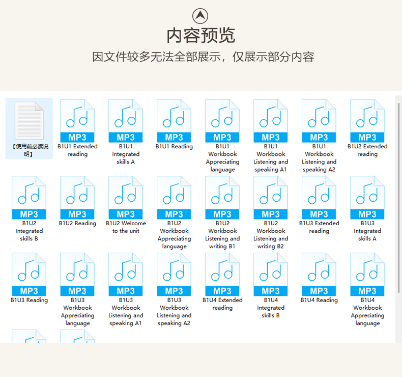The image size is (402, 377).
Task: Click file name "B1U4 Extended reading"
Action: (222, 304)
